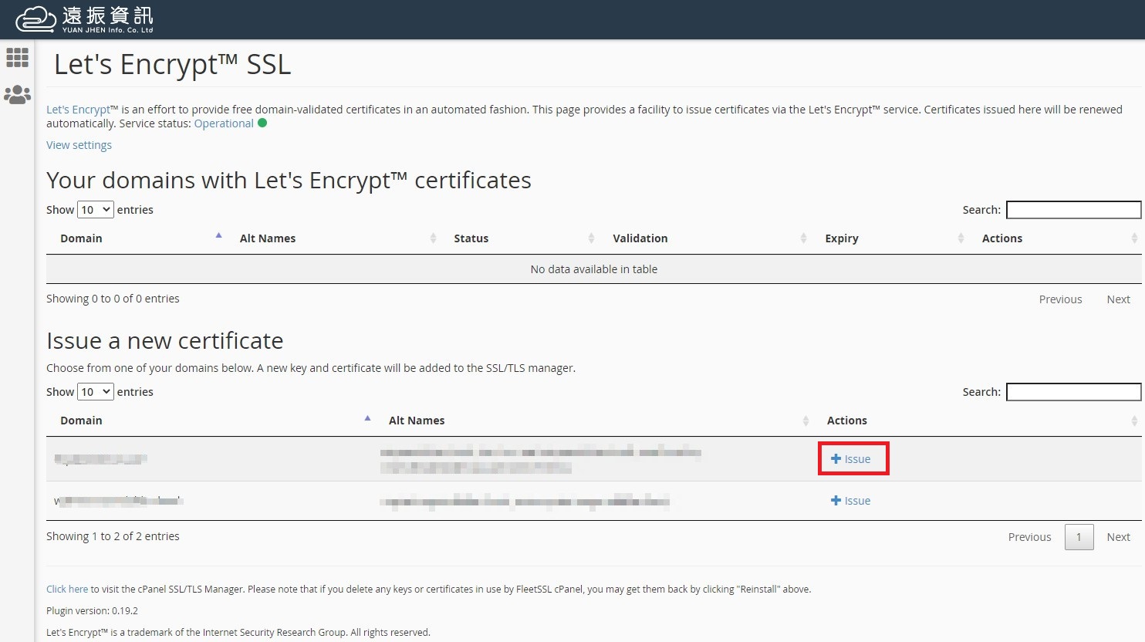This screenshot has width=1145, height=642.
Task: Select page 1 in new certificate pagination
Action: point(1079,537)
